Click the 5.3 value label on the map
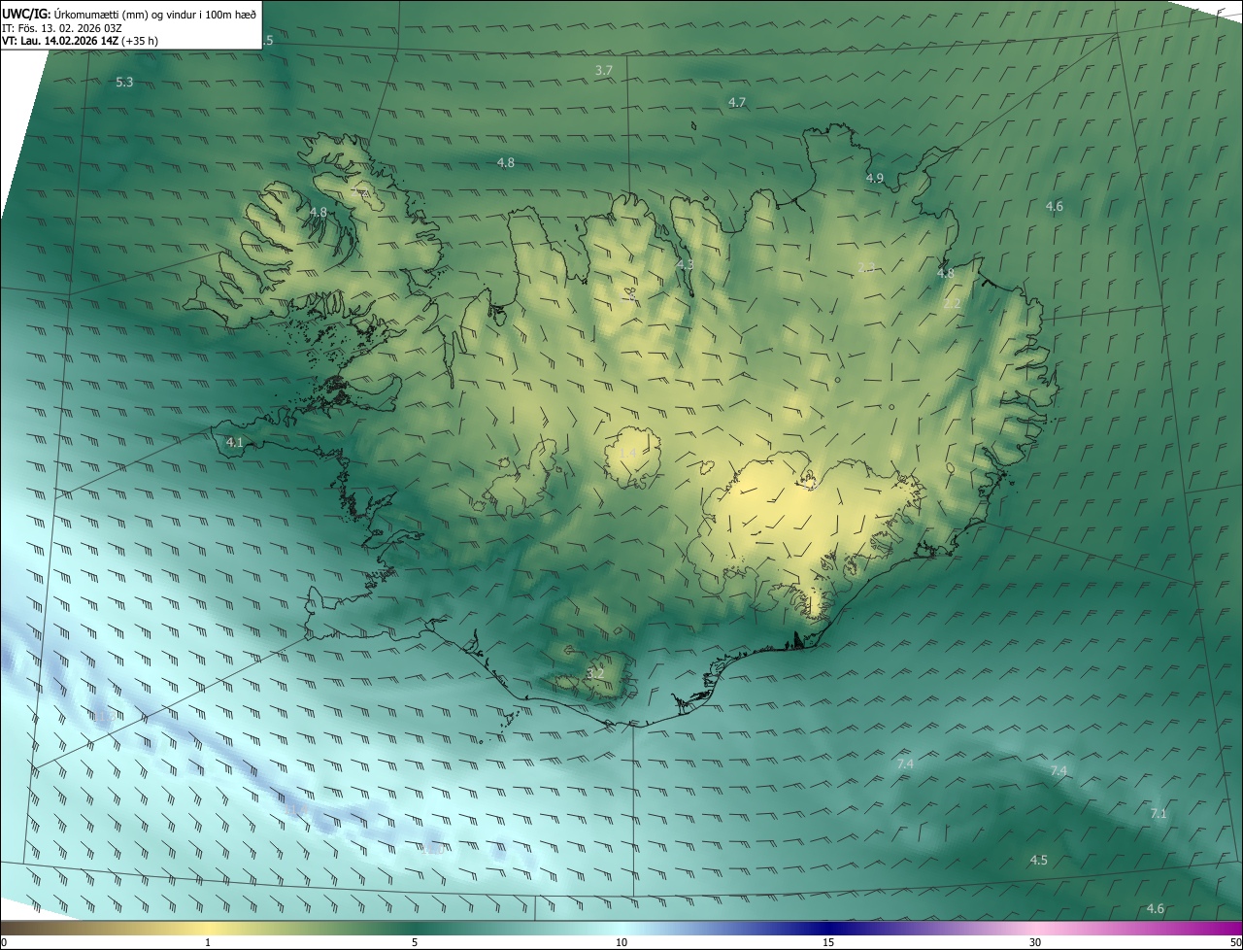The height and width of the screenshot is (950, 1243). tap(124, 83)
